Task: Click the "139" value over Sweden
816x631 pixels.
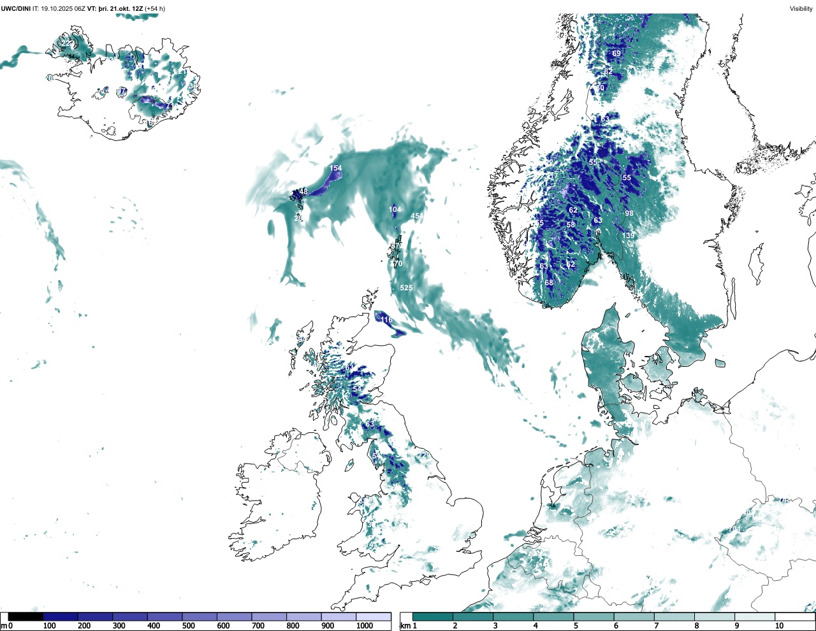Action: pos(629,236)
